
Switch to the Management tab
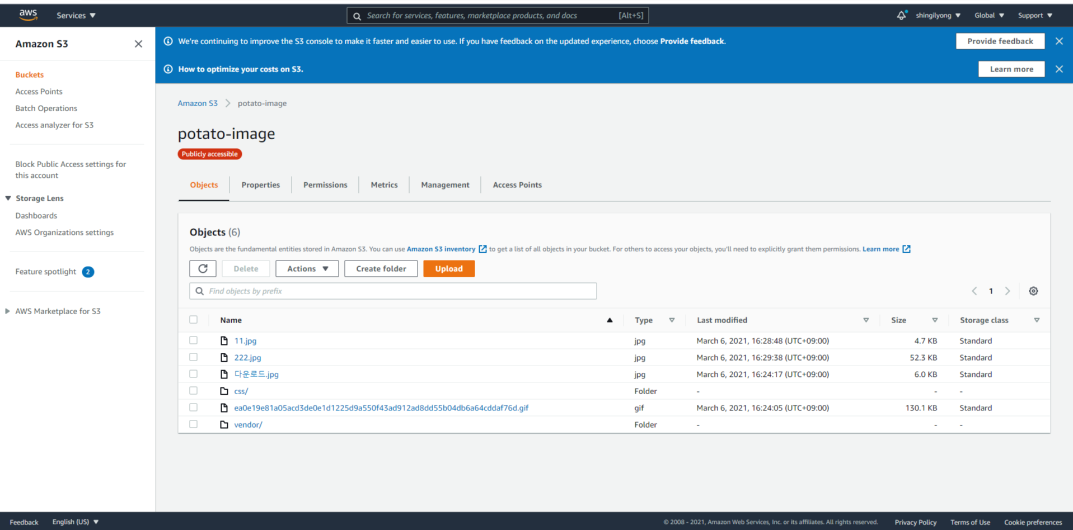(445, 185)
